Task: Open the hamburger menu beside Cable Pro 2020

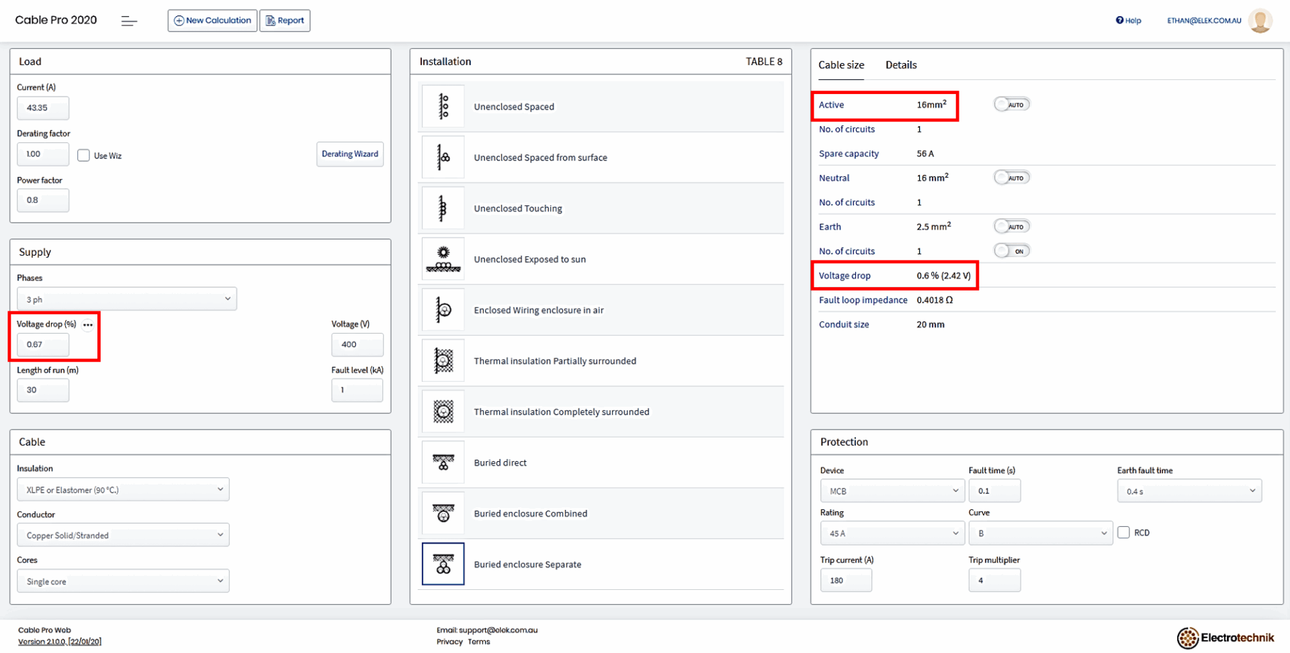Action: [x=128, y=21]
